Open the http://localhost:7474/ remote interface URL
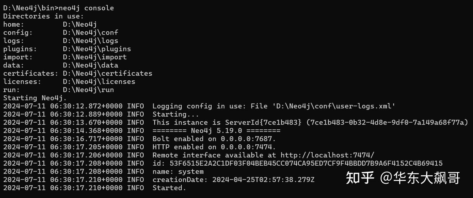 (327, 155)
